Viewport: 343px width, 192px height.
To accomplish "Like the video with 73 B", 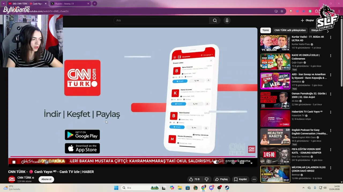I will (x=194, y=179).
